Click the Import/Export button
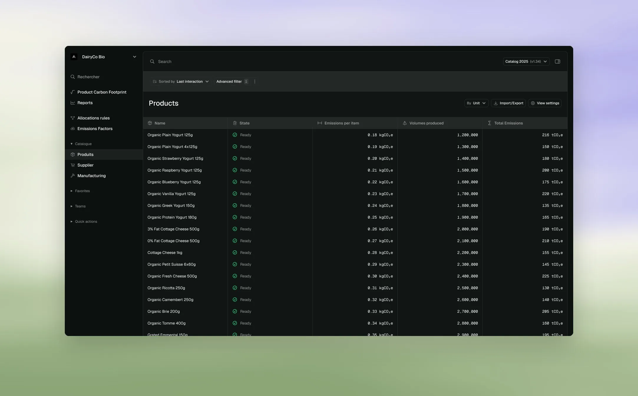638x396 pixels. (508, 103)
